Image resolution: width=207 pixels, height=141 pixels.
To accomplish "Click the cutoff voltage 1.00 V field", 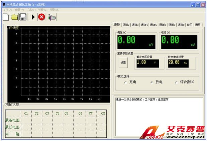I will tap(147, 62).
